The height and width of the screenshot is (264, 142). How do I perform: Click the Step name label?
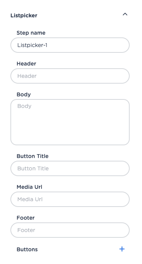[31, 33]
